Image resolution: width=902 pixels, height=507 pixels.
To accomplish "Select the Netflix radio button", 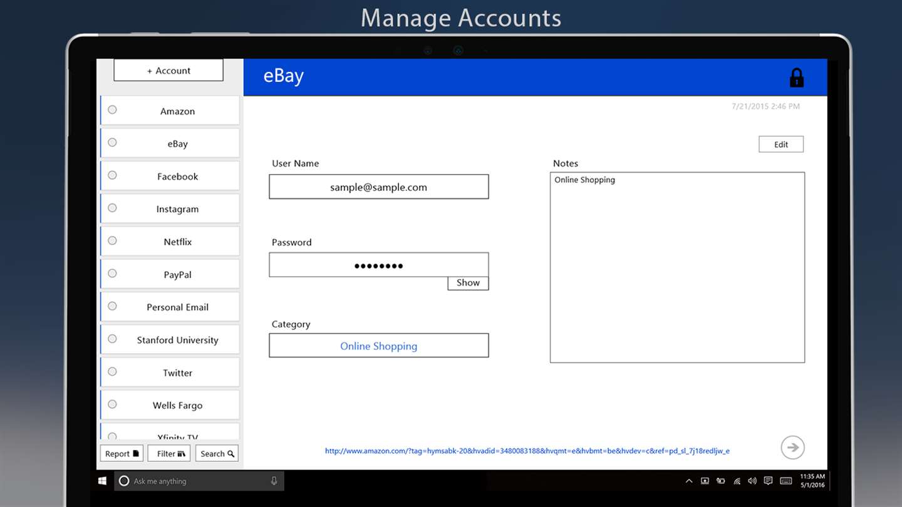I will pyautogui.click(x=112, y=240).
